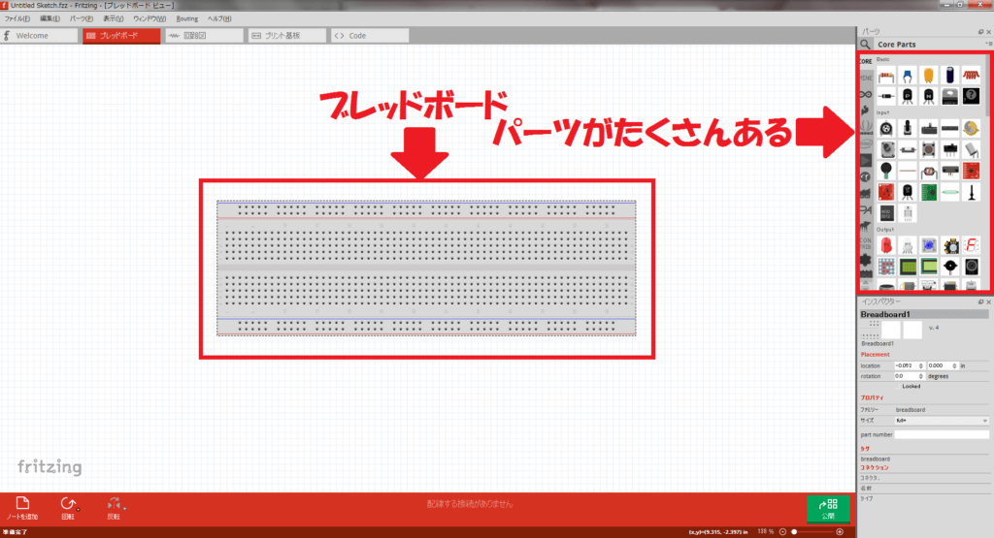Pick the rotary potentiometer in Input
Screen dimensions: 994x538
886,129
